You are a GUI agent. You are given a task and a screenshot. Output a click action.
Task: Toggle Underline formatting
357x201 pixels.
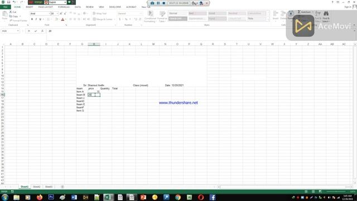(x=40, y=20)
